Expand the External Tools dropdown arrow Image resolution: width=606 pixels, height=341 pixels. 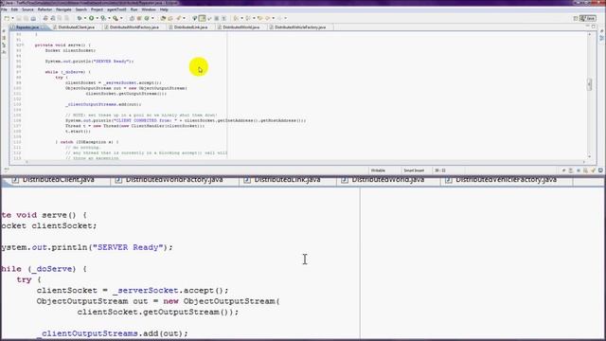(121, 18)
